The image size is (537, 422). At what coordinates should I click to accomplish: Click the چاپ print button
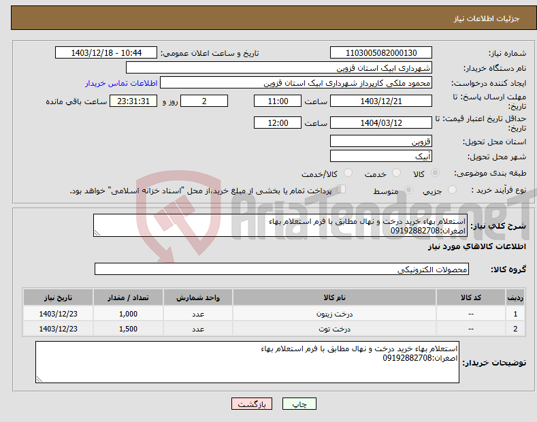tap(299, 404)
